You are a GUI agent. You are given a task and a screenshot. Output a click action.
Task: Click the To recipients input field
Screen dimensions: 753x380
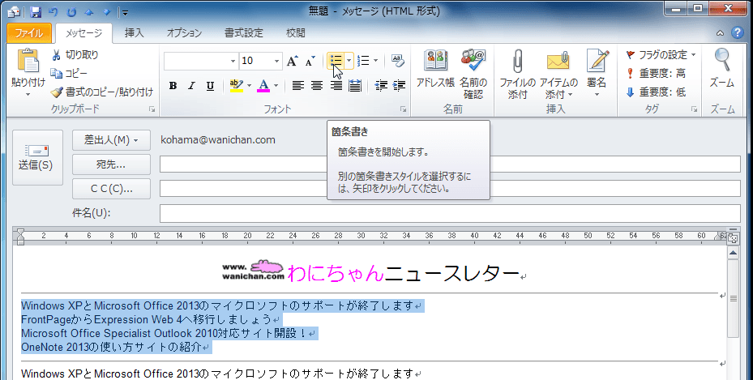tap(450, 164)
